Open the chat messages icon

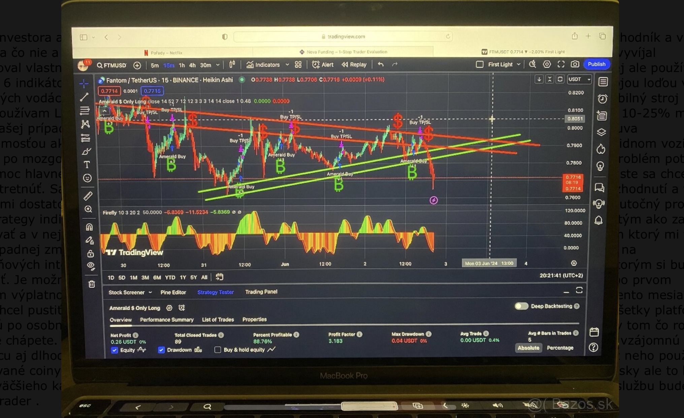(599, 187)
